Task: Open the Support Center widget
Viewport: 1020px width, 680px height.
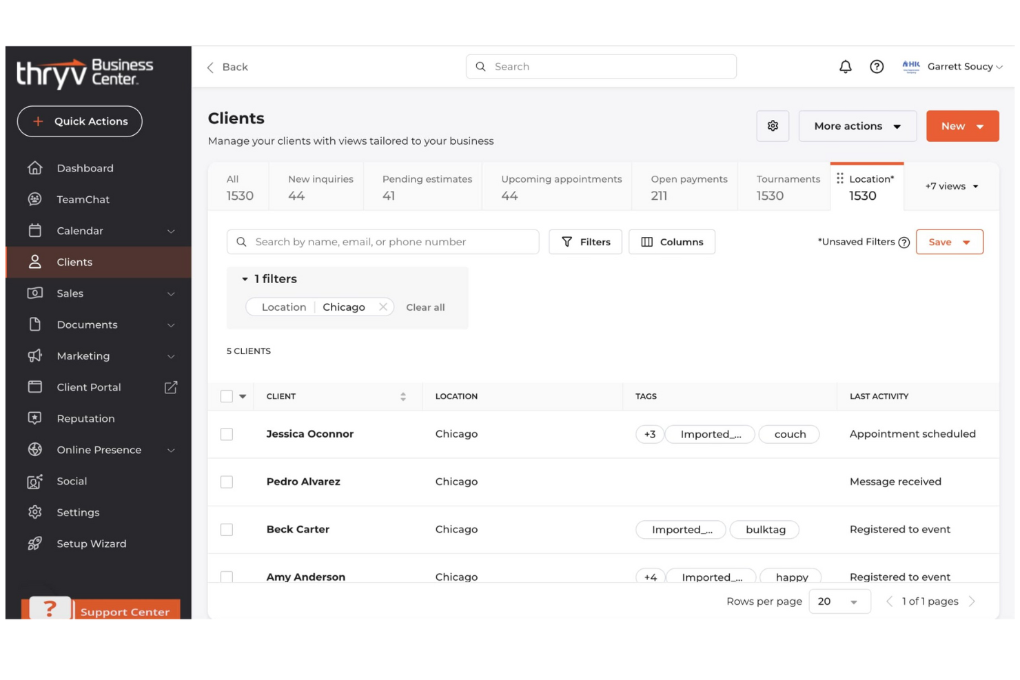Action: pyautogui.click(x=101, y=608)
